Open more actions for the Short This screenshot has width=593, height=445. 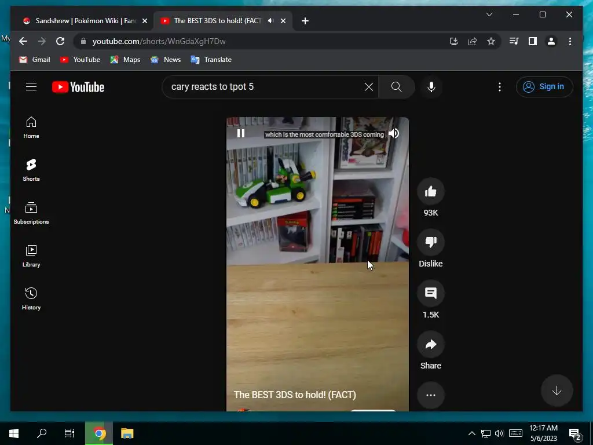(431, 395)
